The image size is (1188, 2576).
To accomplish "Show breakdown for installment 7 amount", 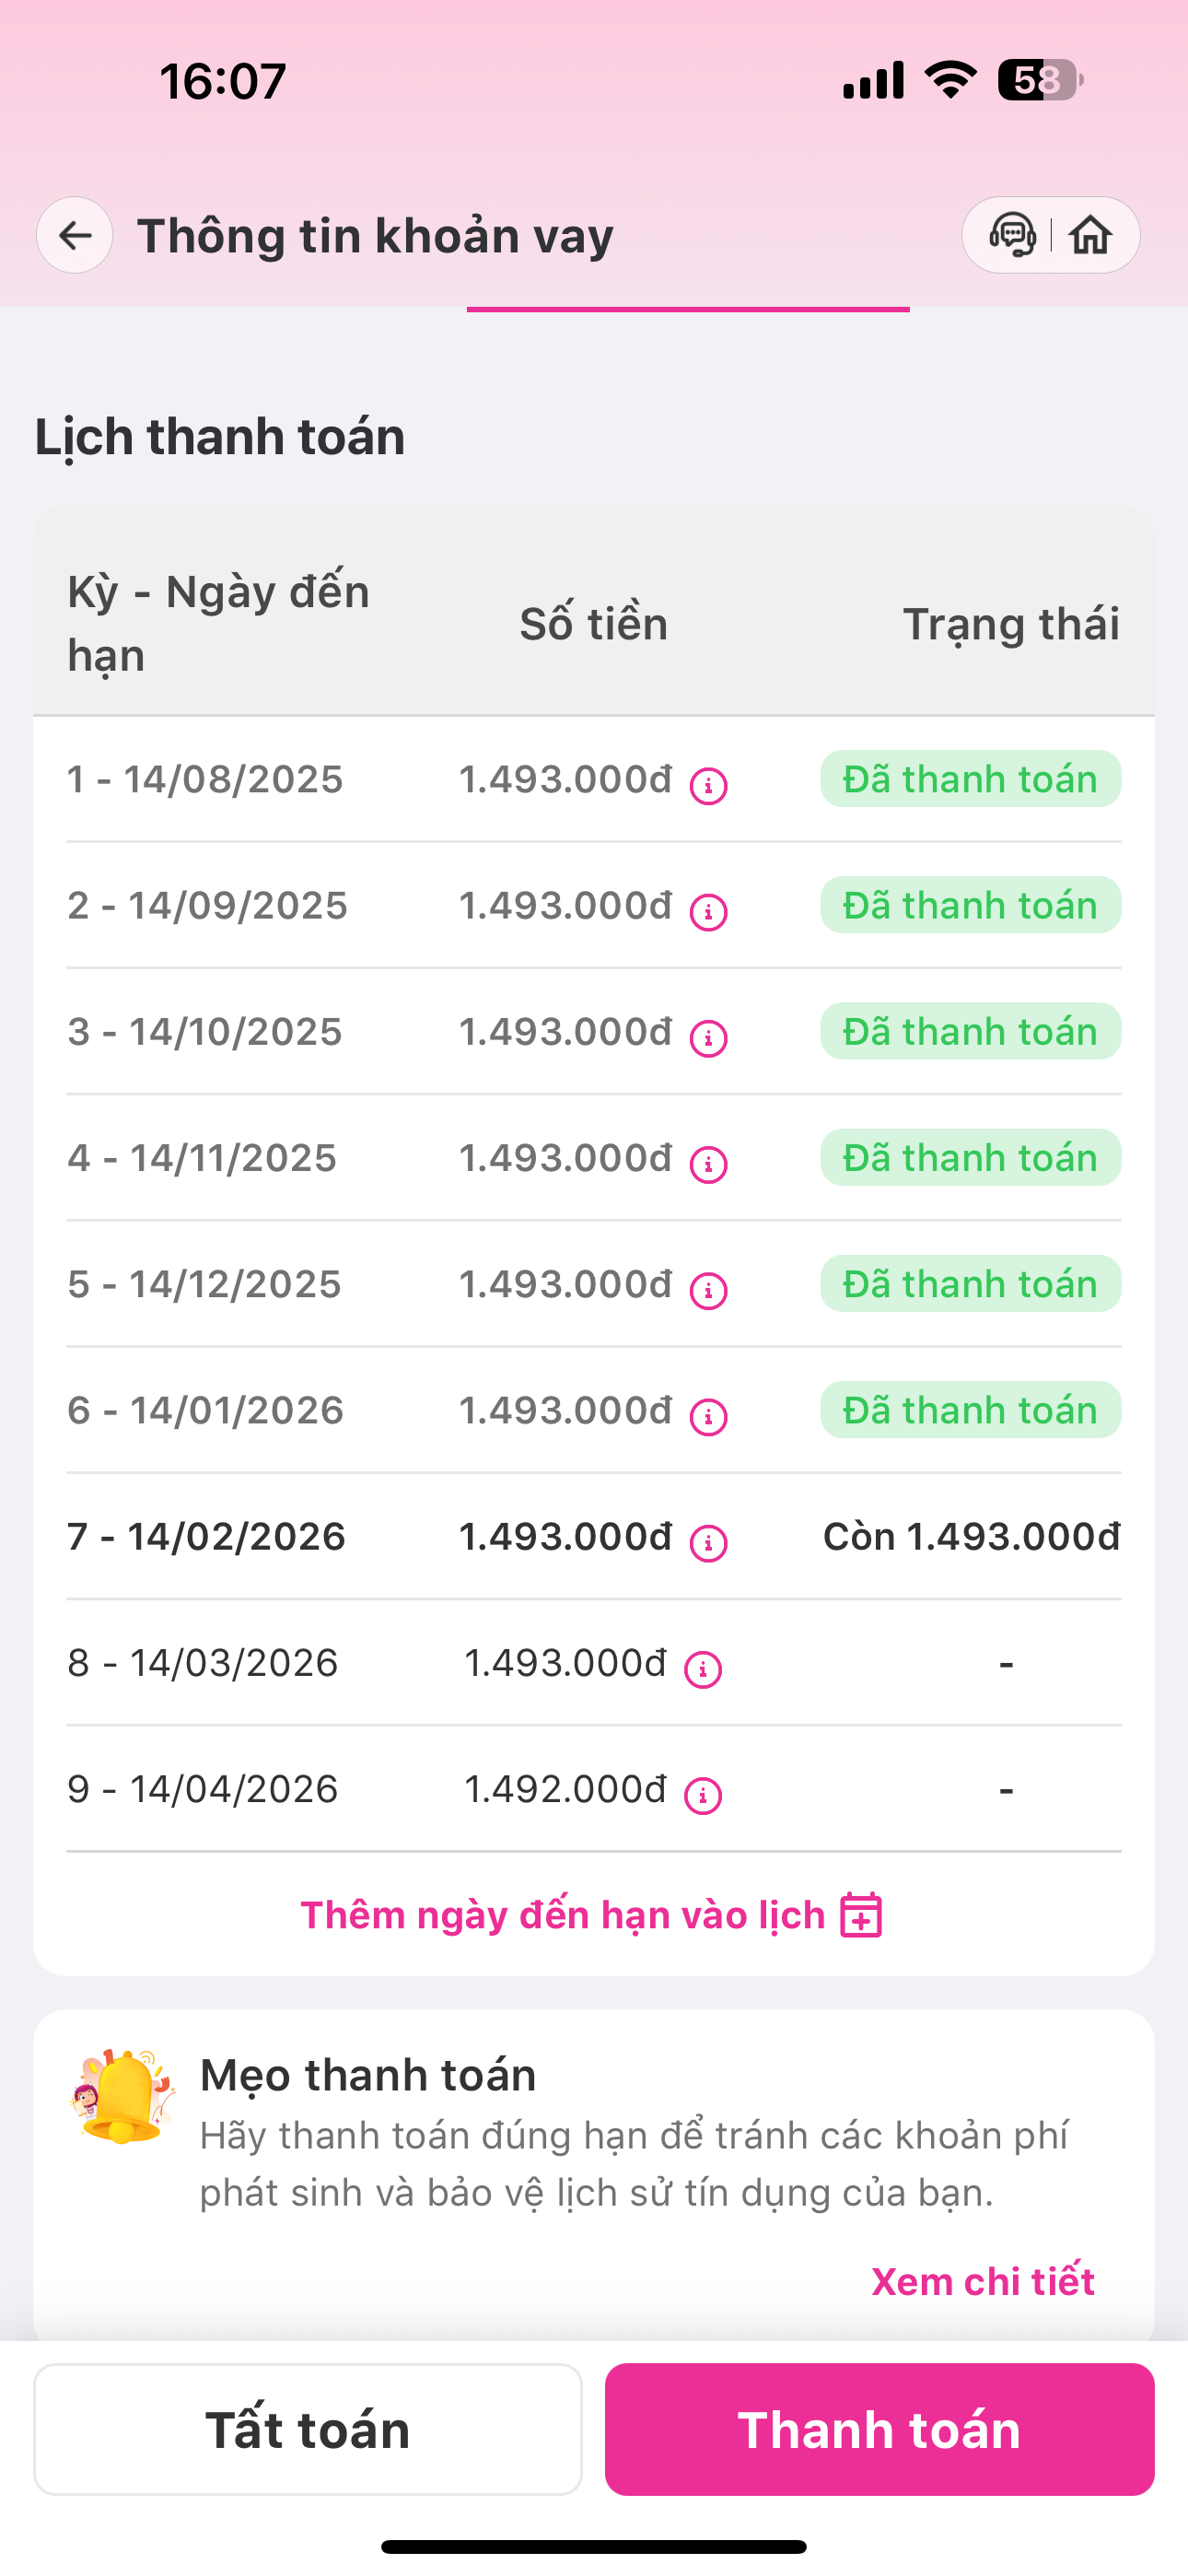I will point(708,1542).
